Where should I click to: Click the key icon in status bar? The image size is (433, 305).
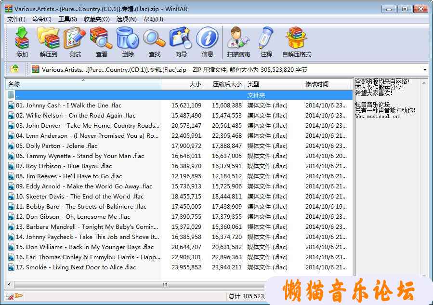point(19,296)
